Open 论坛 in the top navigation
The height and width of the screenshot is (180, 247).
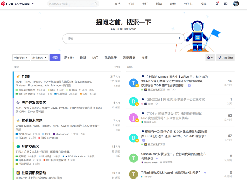[x=131, y=4]
